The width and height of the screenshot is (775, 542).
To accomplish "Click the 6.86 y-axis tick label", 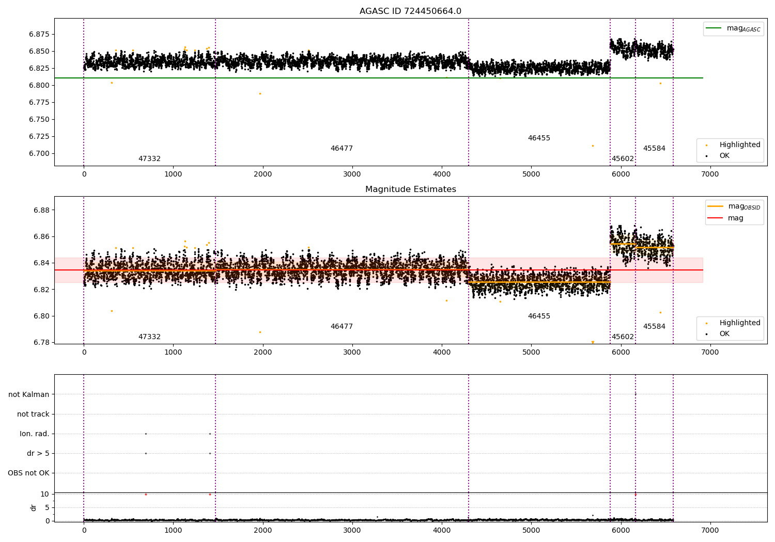I will click(x=41, y=236).
